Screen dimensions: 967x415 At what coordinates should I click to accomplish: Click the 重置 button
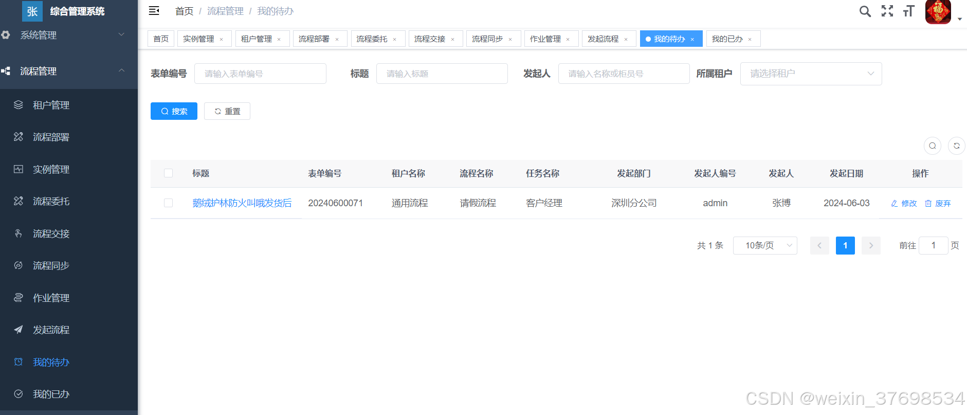(227, 111)
